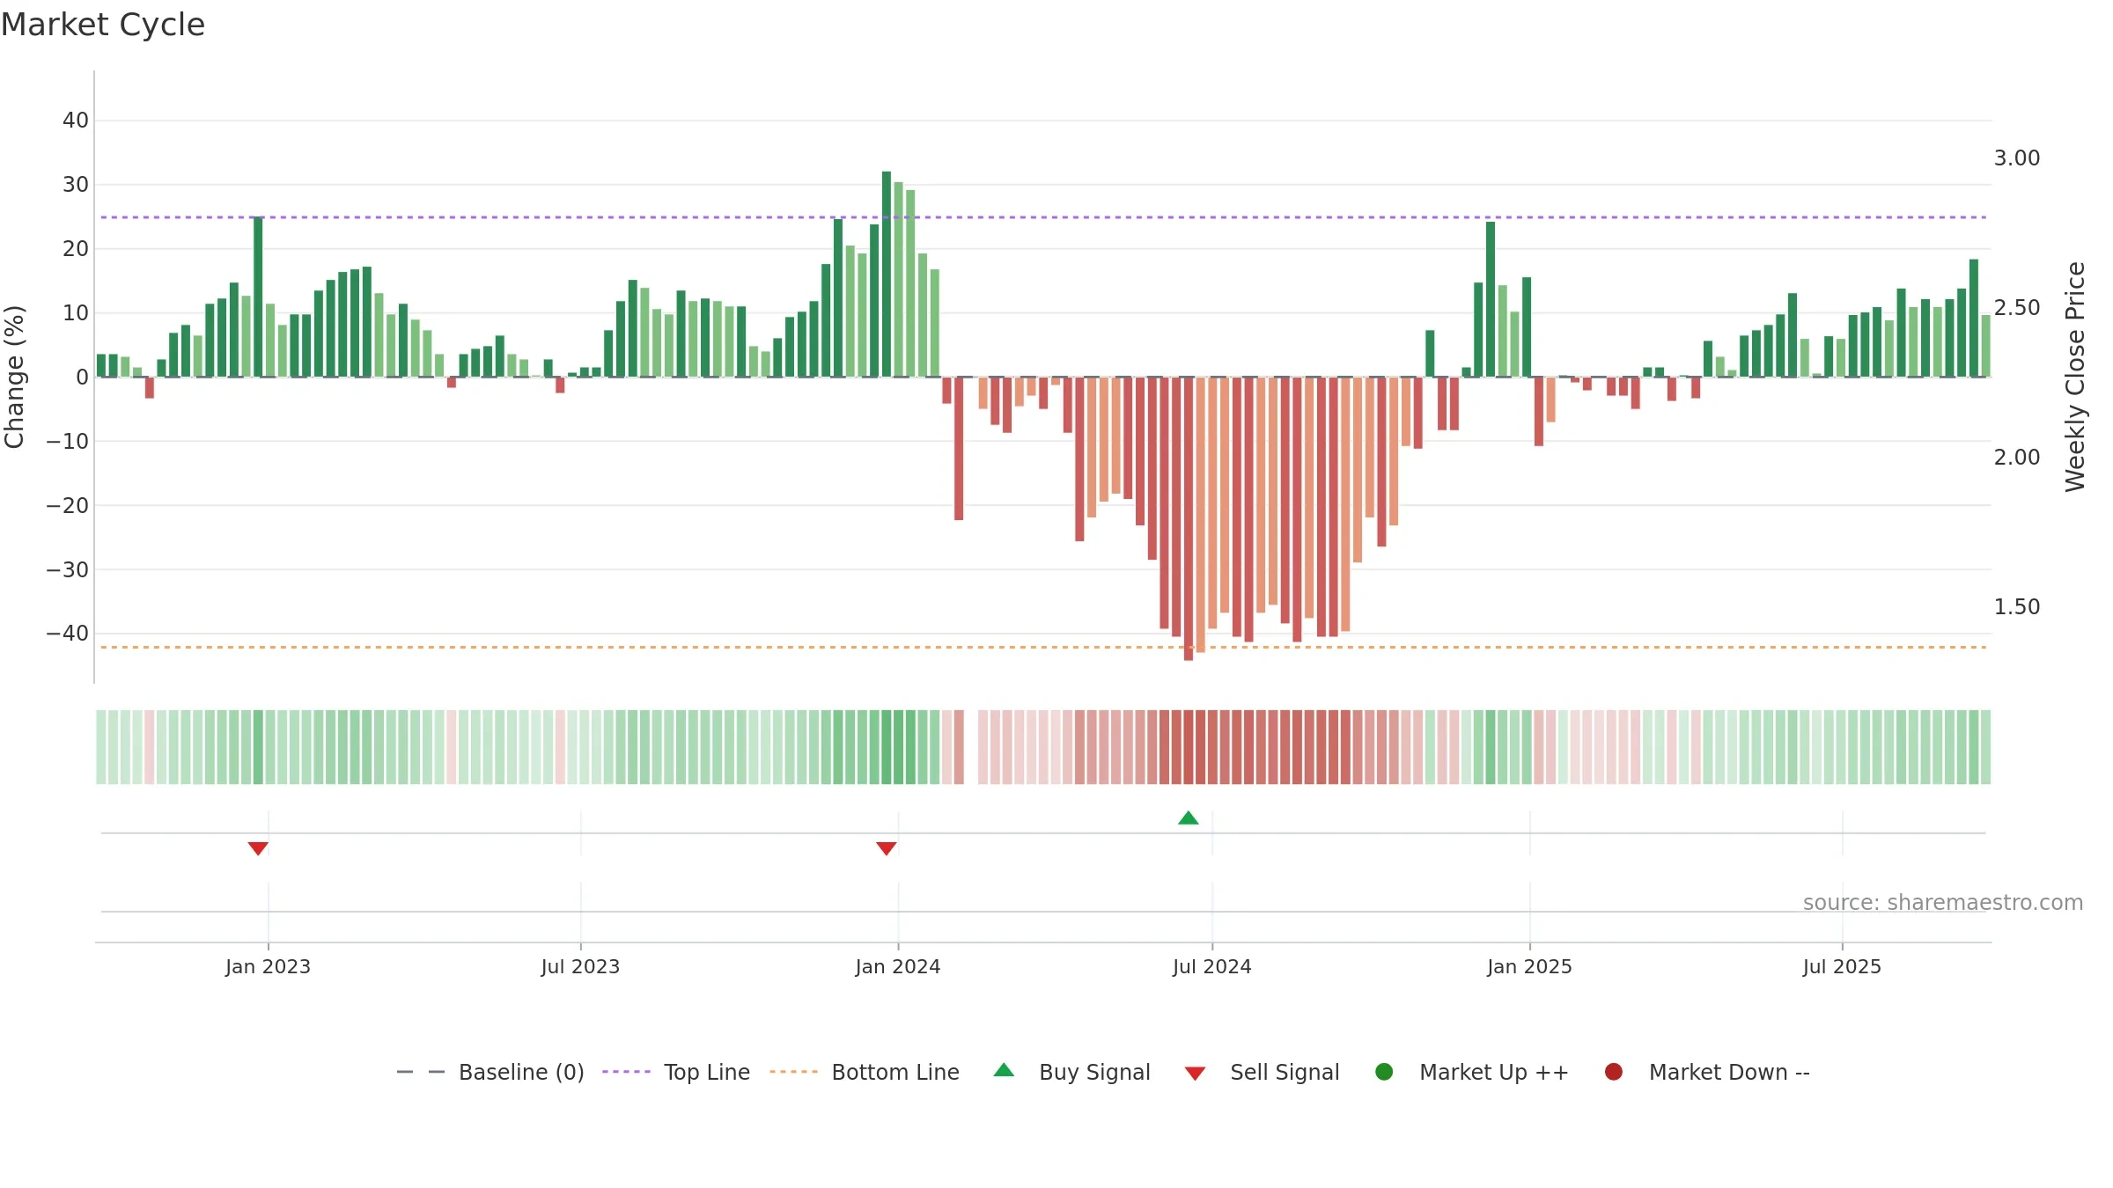The width and height of the screenshot is (2113, 1188).
Task: Click the Jul 2023 axis label
Action: tap(580, 966)
